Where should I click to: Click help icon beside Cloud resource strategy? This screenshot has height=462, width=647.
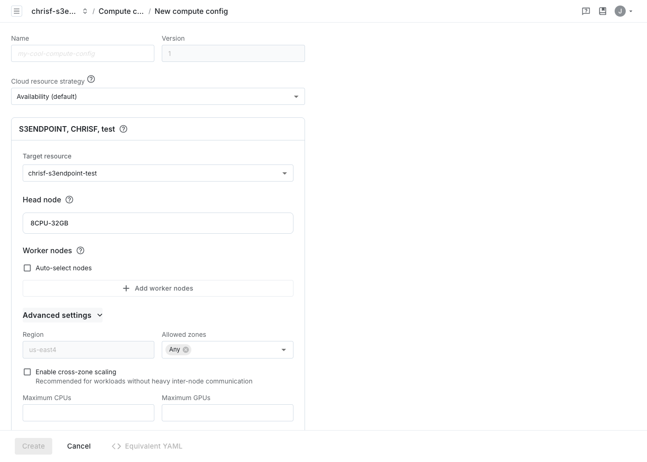tap(91, 79)
